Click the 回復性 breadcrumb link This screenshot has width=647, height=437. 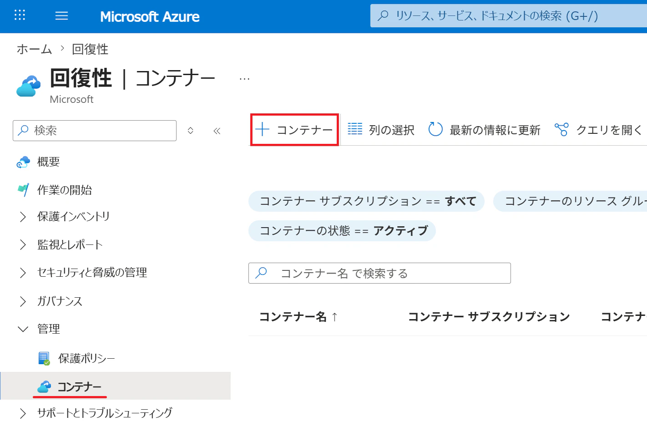[90, 49]
